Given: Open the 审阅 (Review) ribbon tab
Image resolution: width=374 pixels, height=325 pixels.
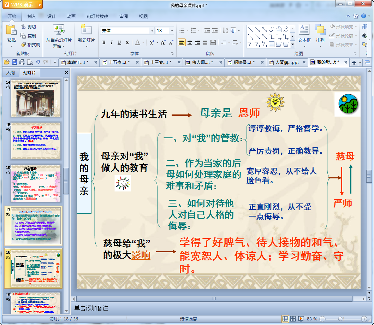Looking at the screenshot, I should (x=123, y=17).
